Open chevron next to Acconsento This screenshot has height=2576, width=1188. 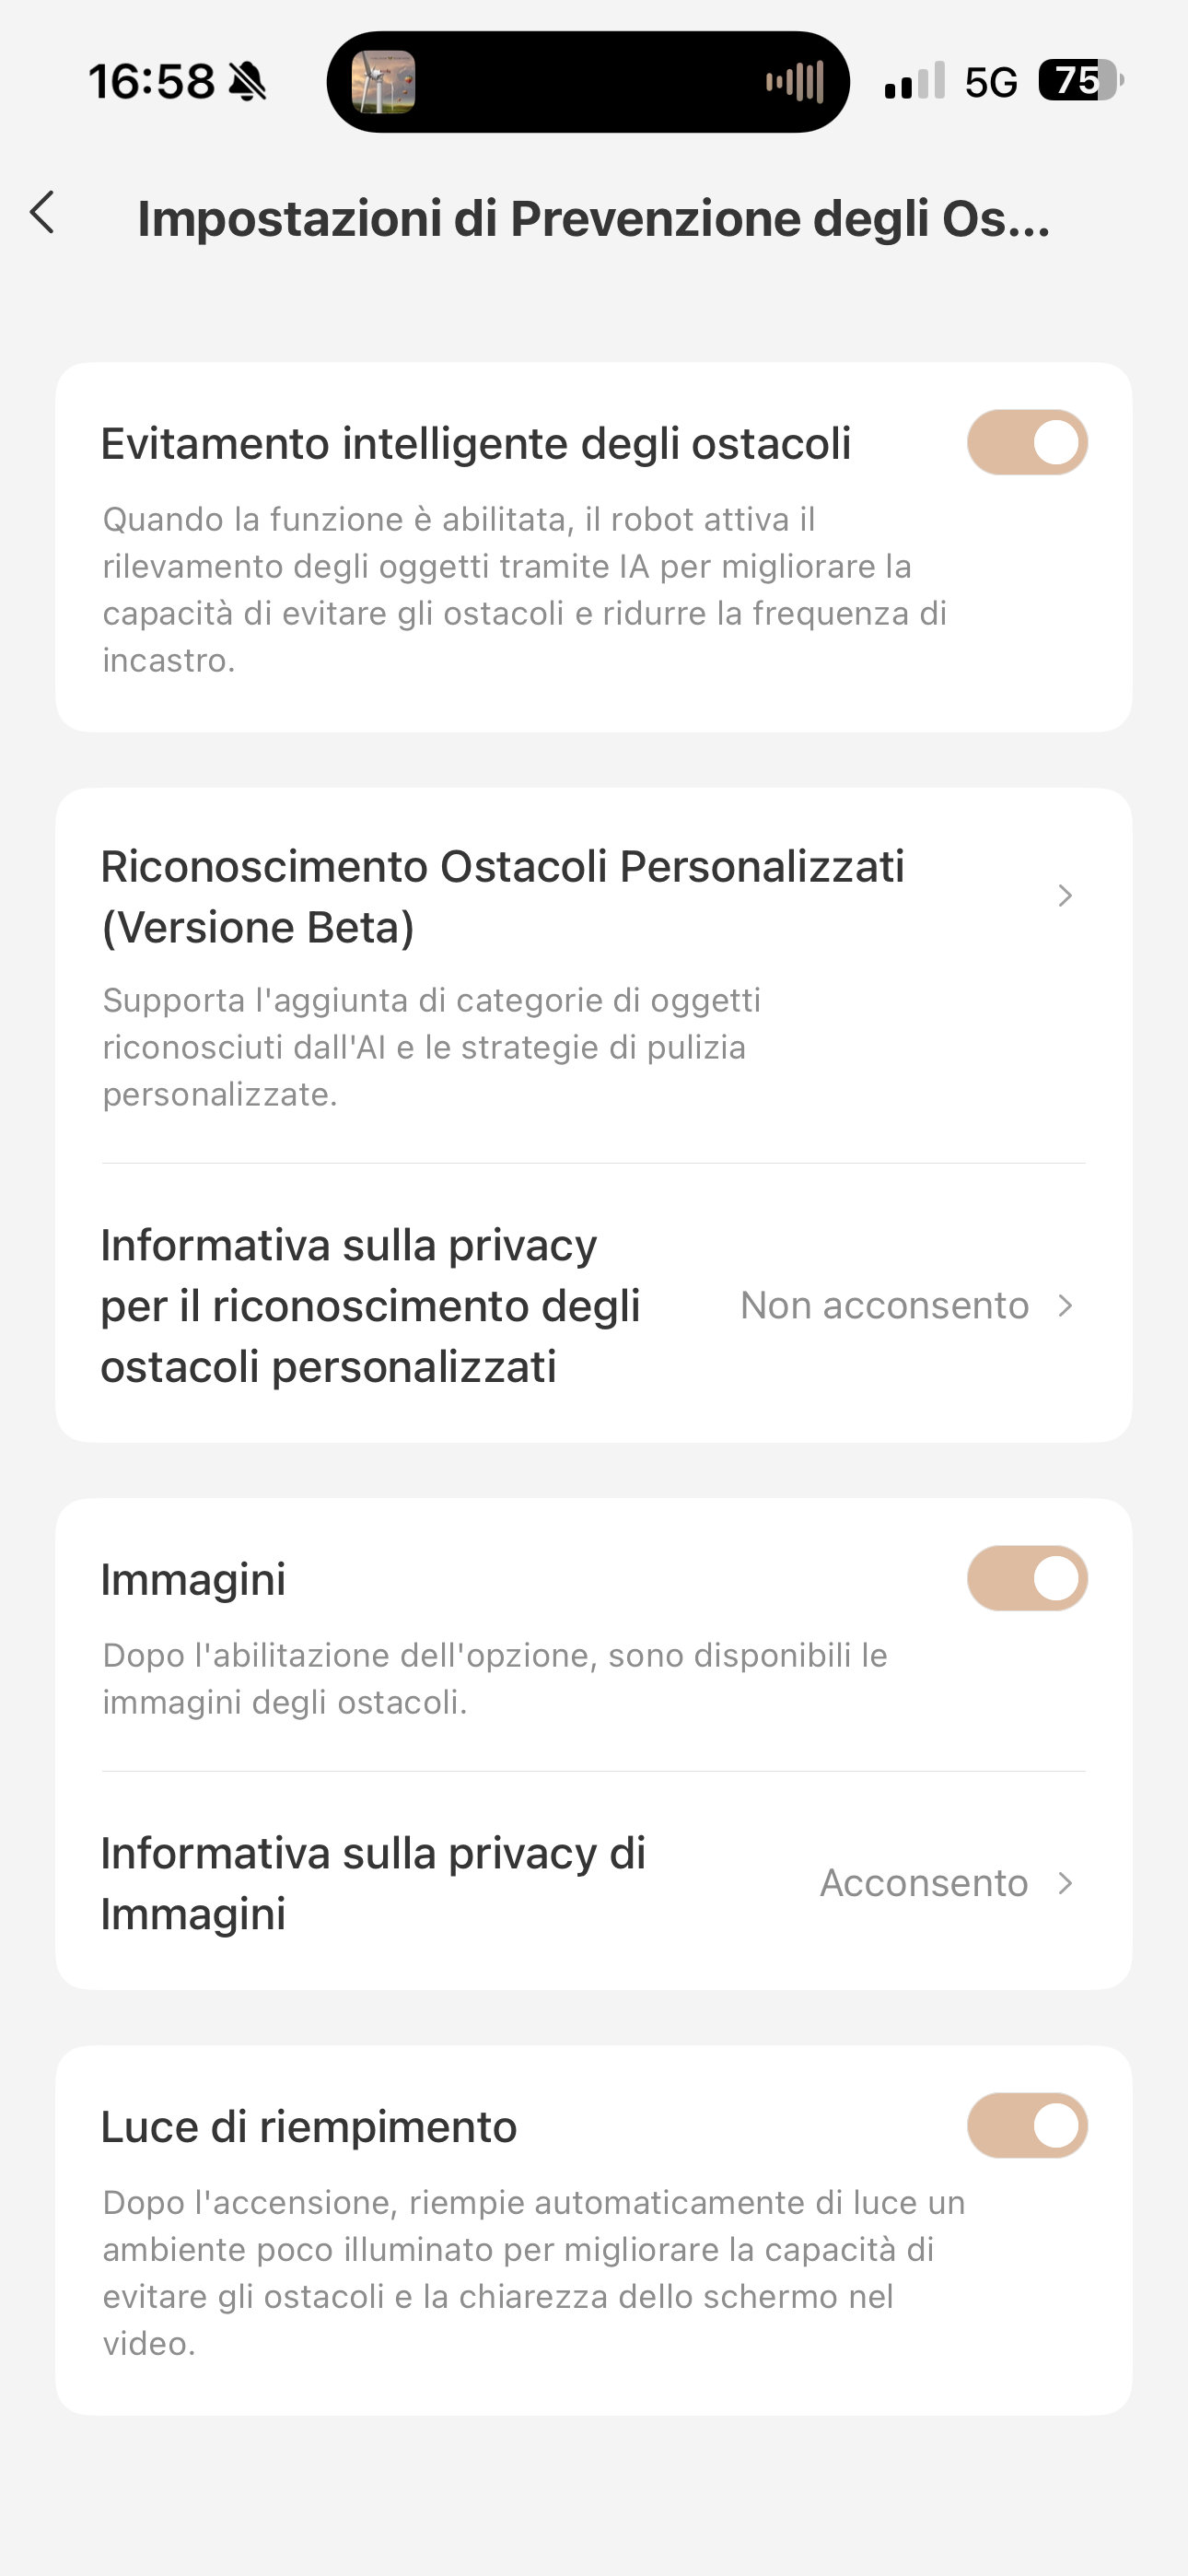point(1065,1883)
